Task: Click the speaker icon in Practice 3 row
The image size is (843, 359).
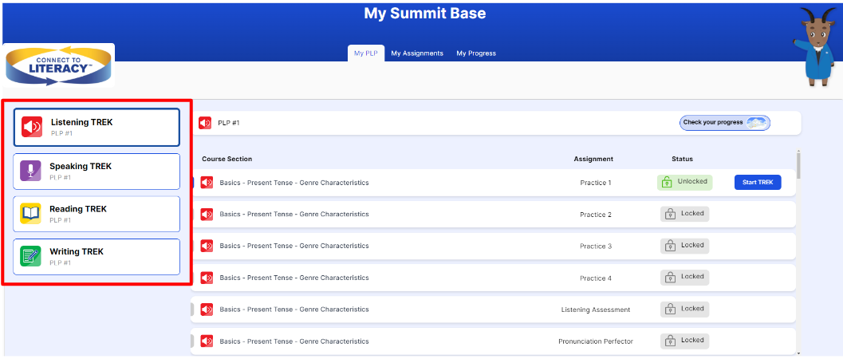Action: pos(207,247)
